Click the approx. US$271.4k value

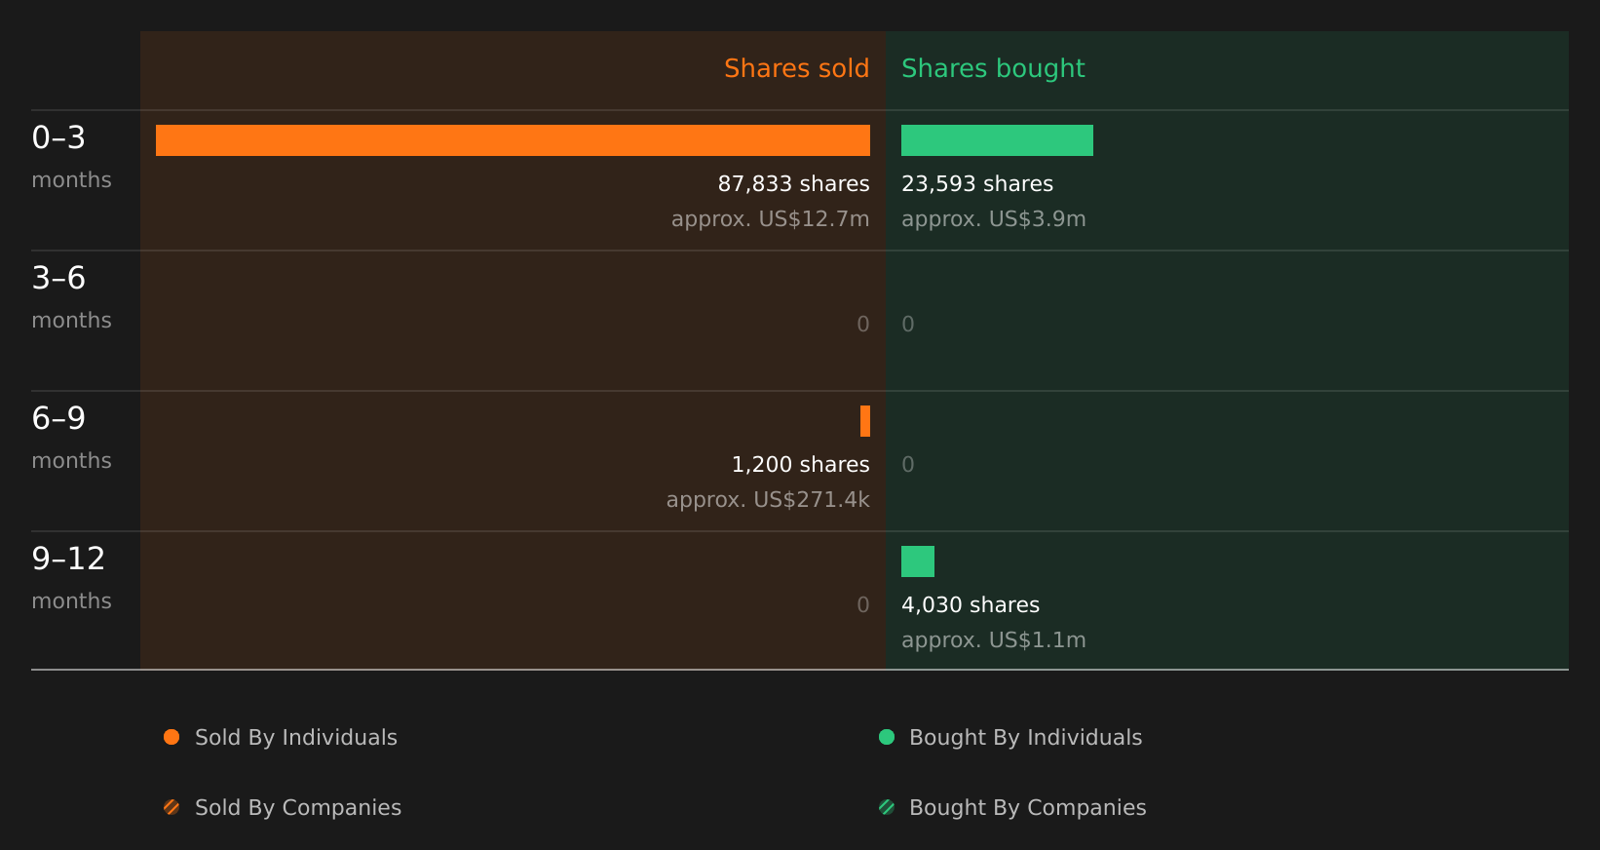[768, 500]
